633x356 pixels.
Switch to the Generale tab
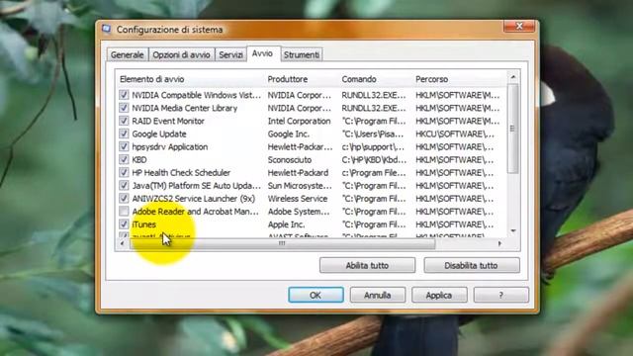[128, 55]
